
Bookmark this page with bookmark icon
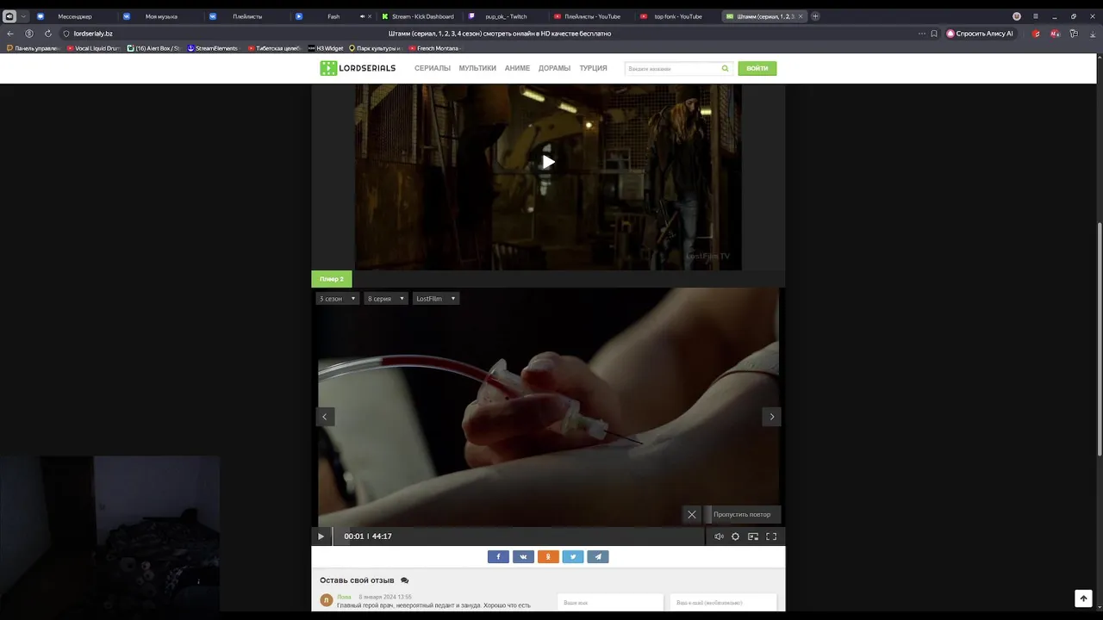coord(934,34)
